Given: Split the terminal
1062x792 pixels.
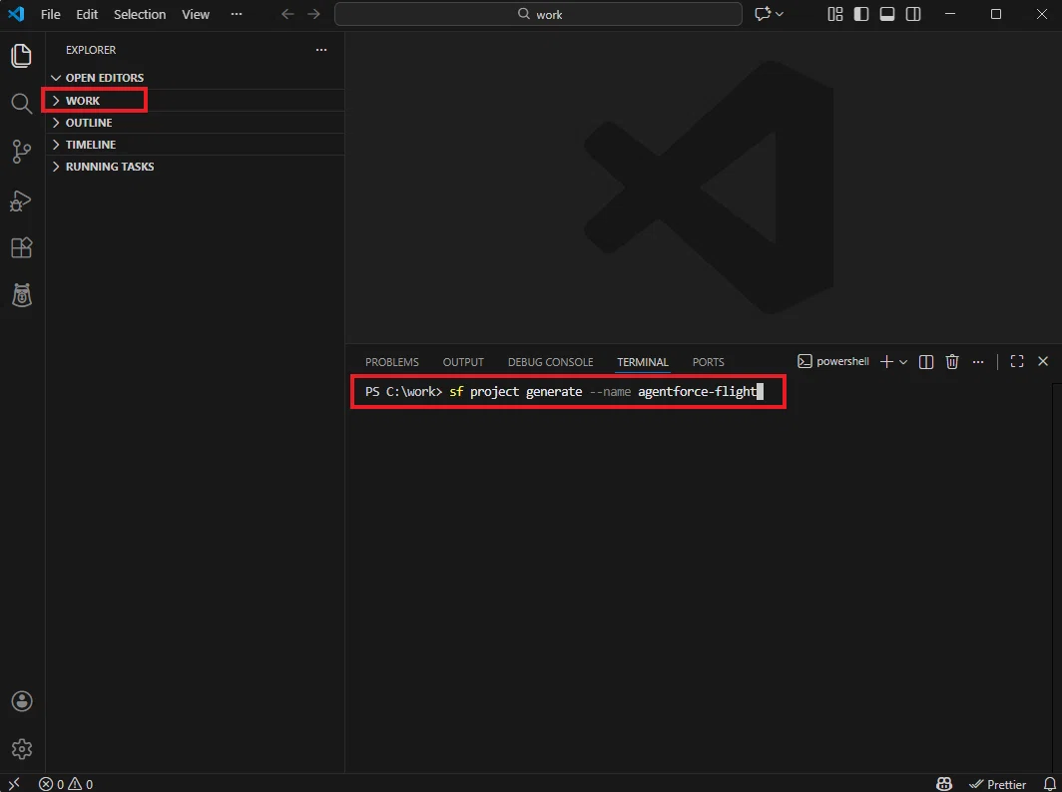Looking at the screenshot, I should [926, 361].
